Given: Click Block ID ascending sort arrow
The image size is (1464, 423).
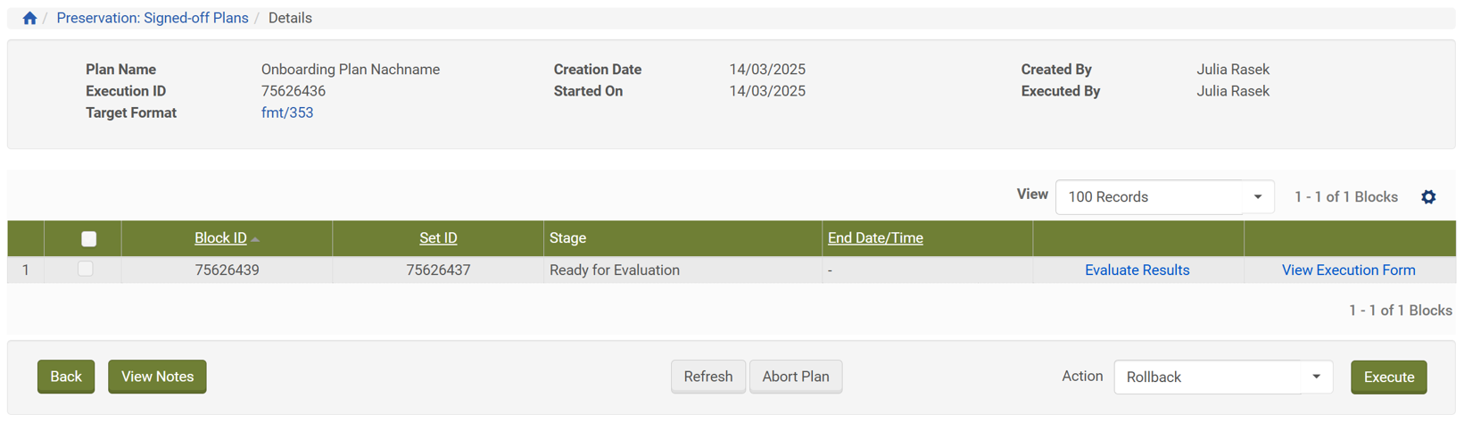Looking at the screenshot, I should pyautogui.click(x=255, y=239).
